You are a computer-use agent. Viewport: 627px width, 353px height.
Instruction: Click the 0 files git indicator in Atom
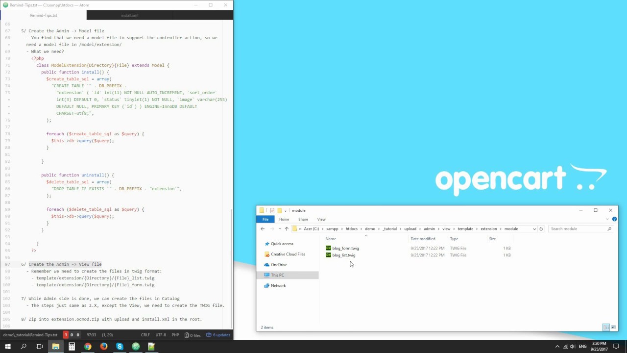pyautogui.click(x=193, y=335)
